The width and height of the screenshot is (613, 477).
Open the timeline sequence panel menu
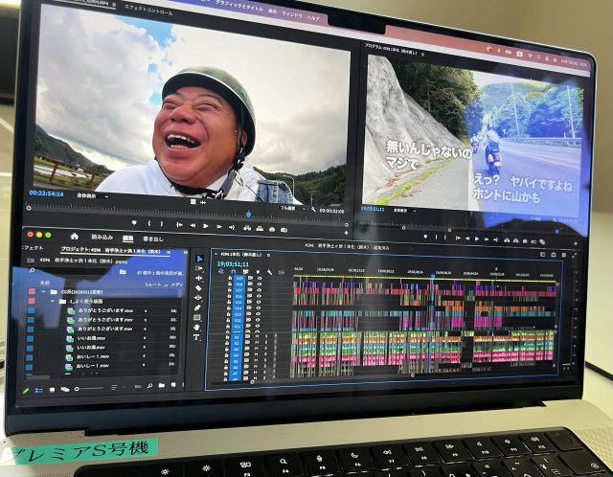(x=268, y=255)
